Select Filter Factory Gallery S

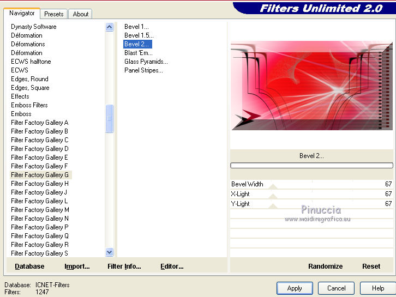[39, 253]
